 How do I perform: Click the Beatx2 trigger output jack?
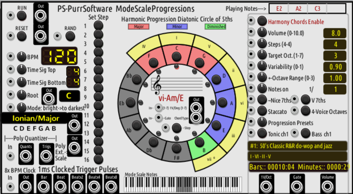(78, 186)
